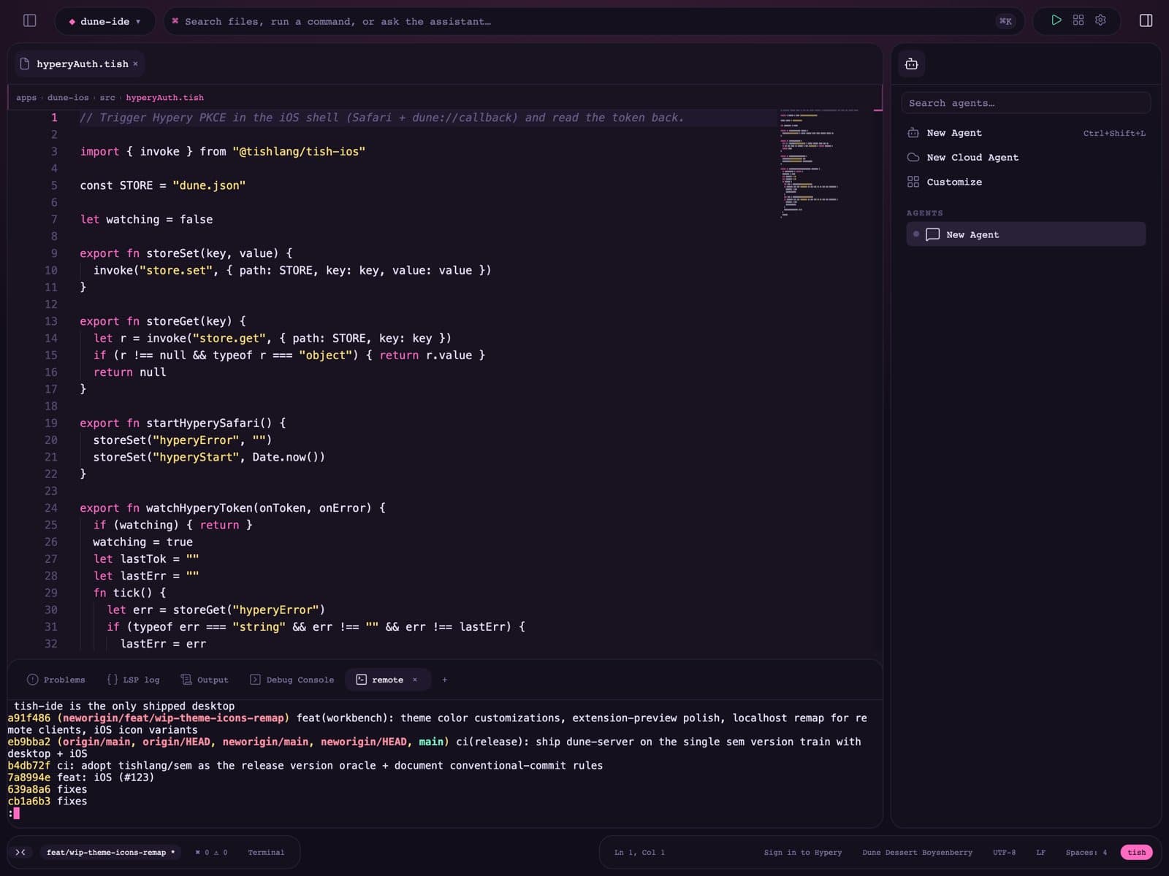Image resolution: width=1169 pixels, height=876 pixels.
Task: Focus the Search agents field
Action: (x=1026, y=103)
